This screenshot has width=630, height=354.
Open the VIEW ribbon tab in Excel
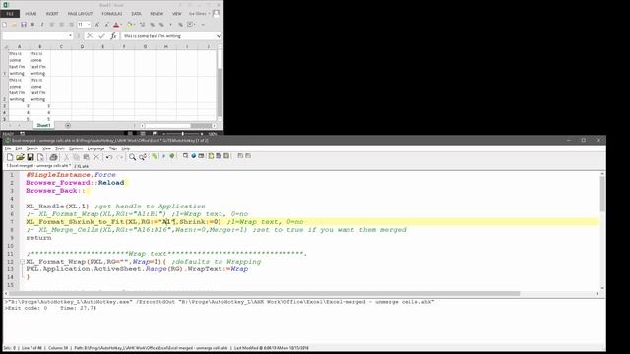(177, 14)
